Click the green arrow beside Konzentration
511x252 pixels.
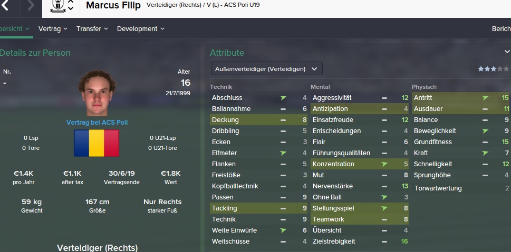click(384, 164)
